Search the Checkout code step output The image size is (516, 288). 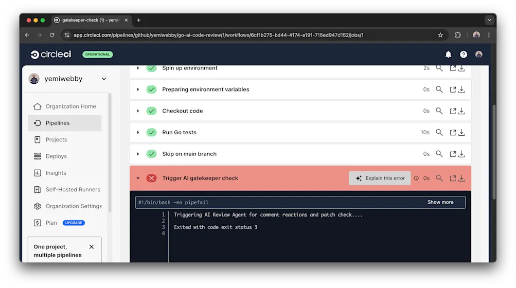point(439,111)
